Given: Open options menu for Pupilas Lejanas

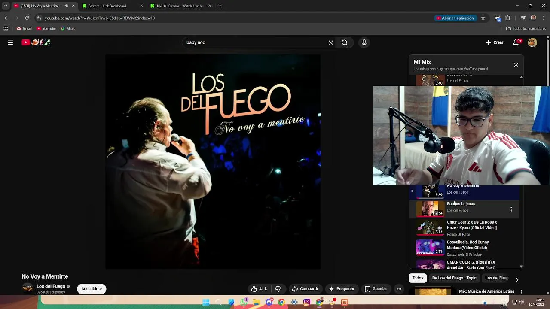Looking at the screenshot, I should 511,209.
